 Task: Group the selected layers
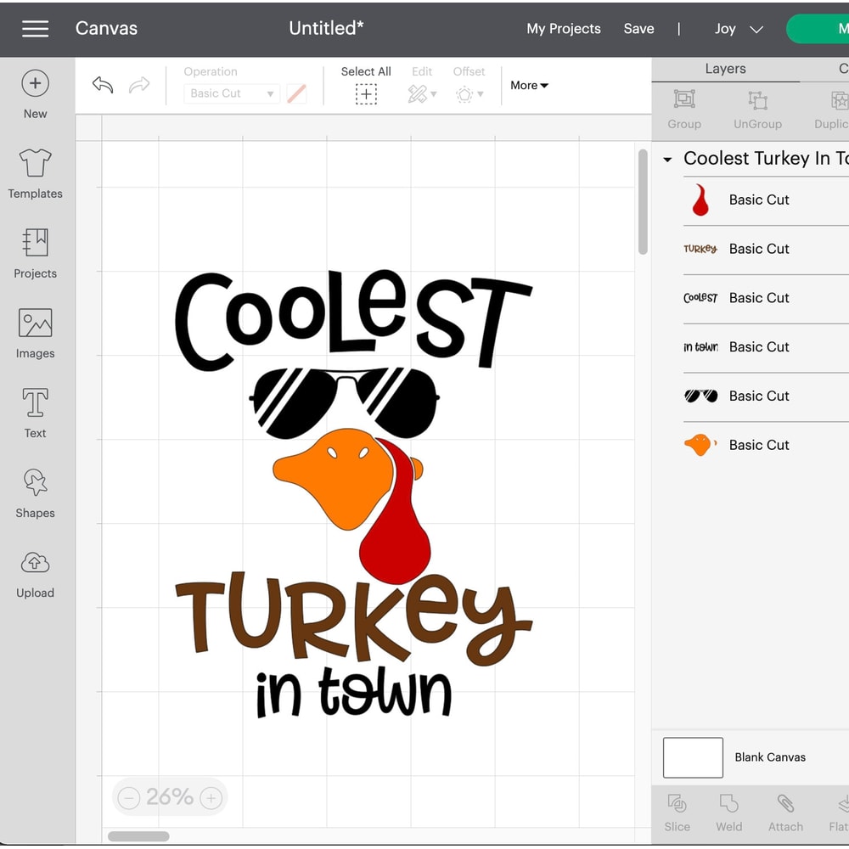click(x=684, y=110)
